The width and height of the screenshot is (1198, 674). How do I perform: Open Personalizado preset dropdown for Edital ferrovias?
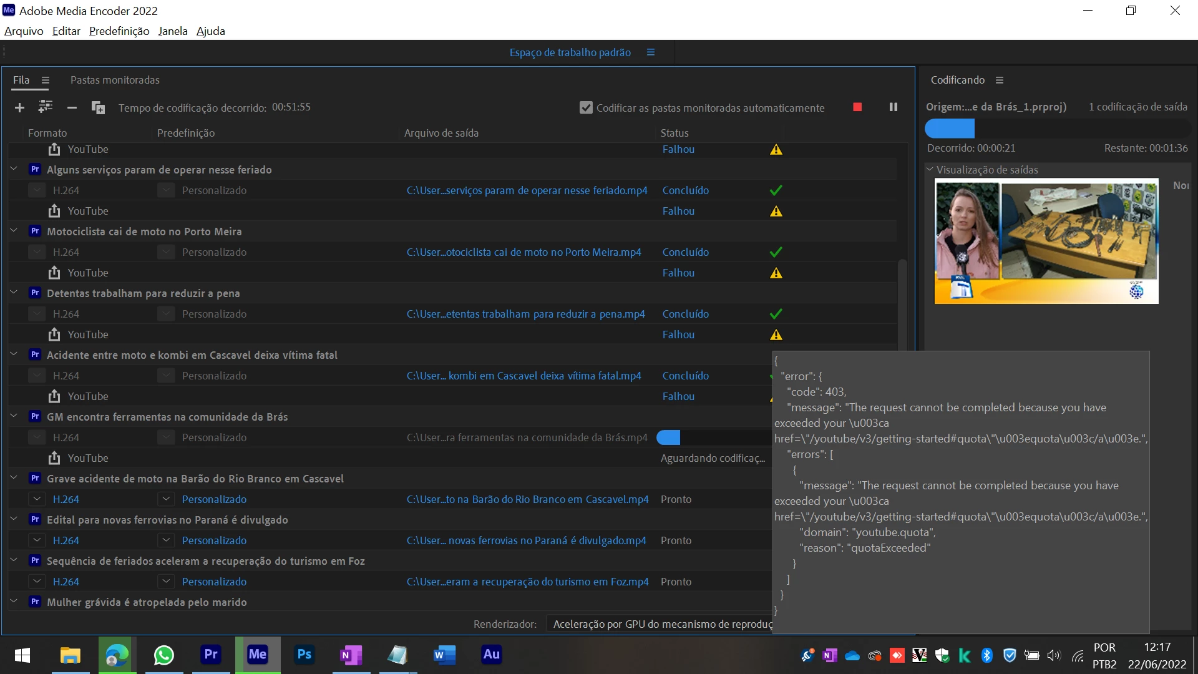coord(166,540)
